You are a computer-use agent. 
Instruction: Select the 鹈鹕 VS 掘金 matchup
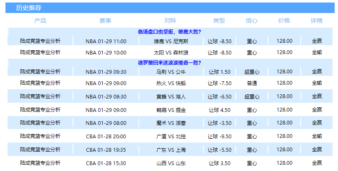tap(171, 110)
